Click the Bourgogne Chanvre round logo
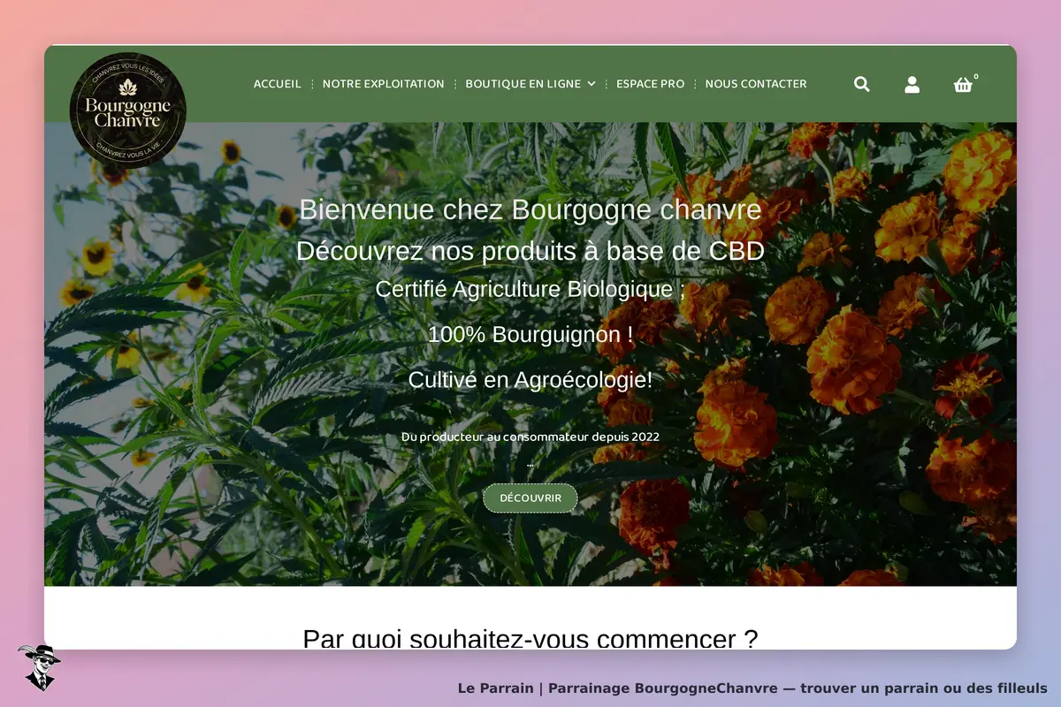1061x707 pixels. point(128,110)
